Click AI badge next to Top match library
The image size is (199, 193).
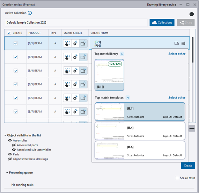click(122, 54)
